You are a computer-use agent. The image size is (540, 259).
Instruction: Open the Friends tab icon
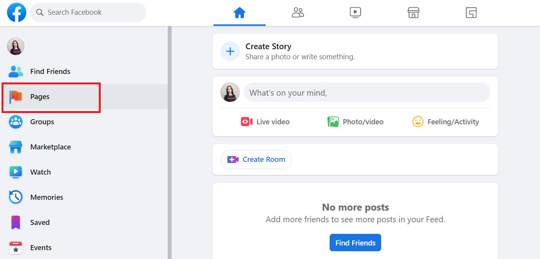(298, 13)
